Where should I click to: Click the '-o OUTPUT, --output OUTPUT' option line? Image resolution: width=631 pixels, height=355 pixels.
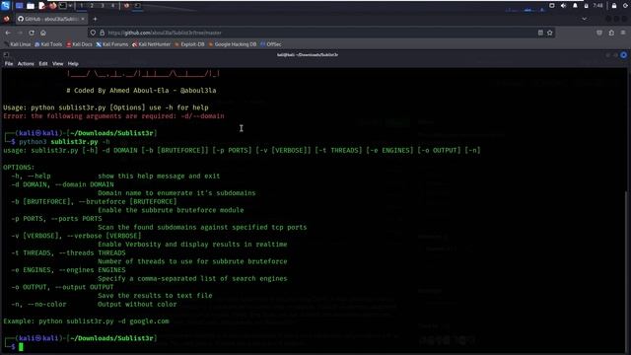point(62,287)
